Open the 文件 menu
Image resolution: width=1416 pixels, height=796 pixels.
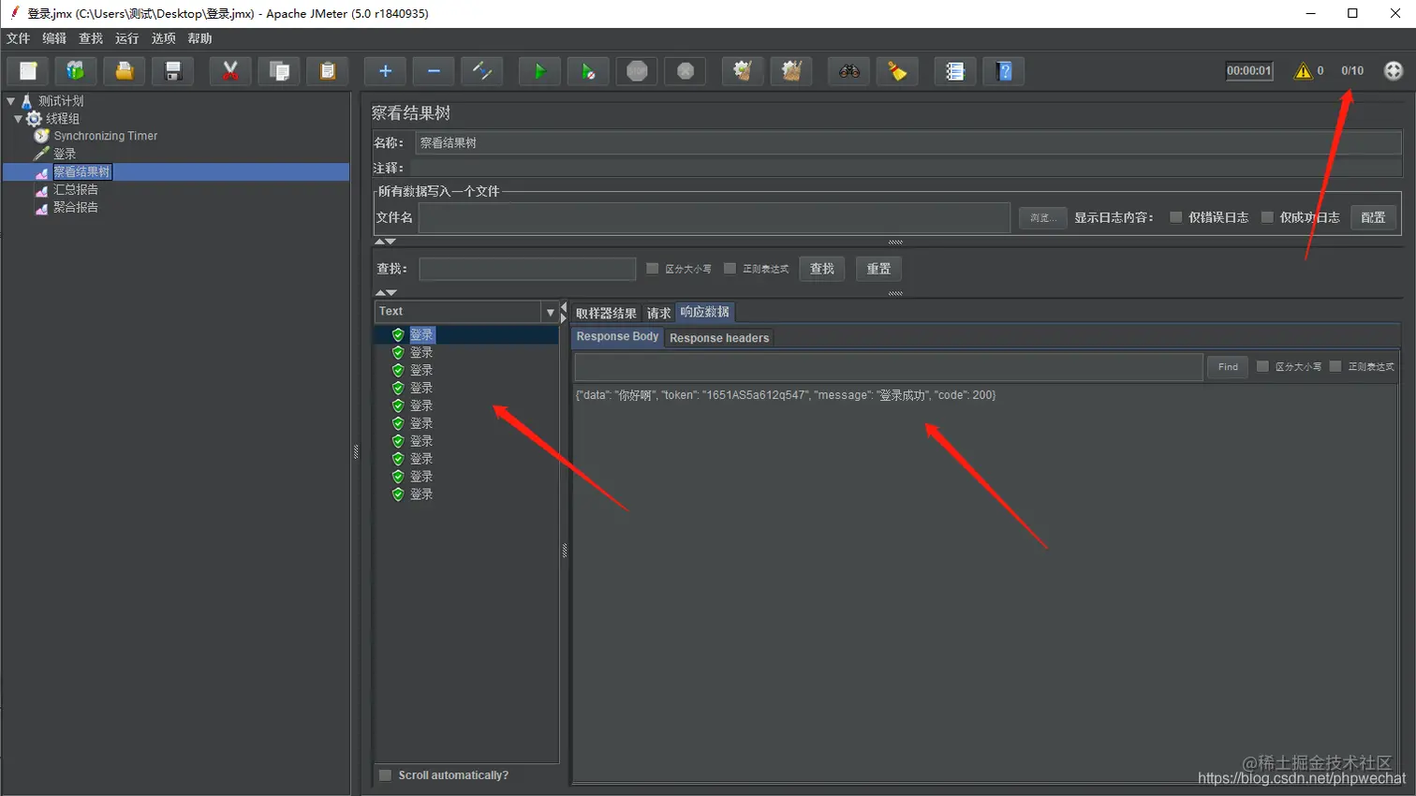pyautogui.click(x=19, y=38)
